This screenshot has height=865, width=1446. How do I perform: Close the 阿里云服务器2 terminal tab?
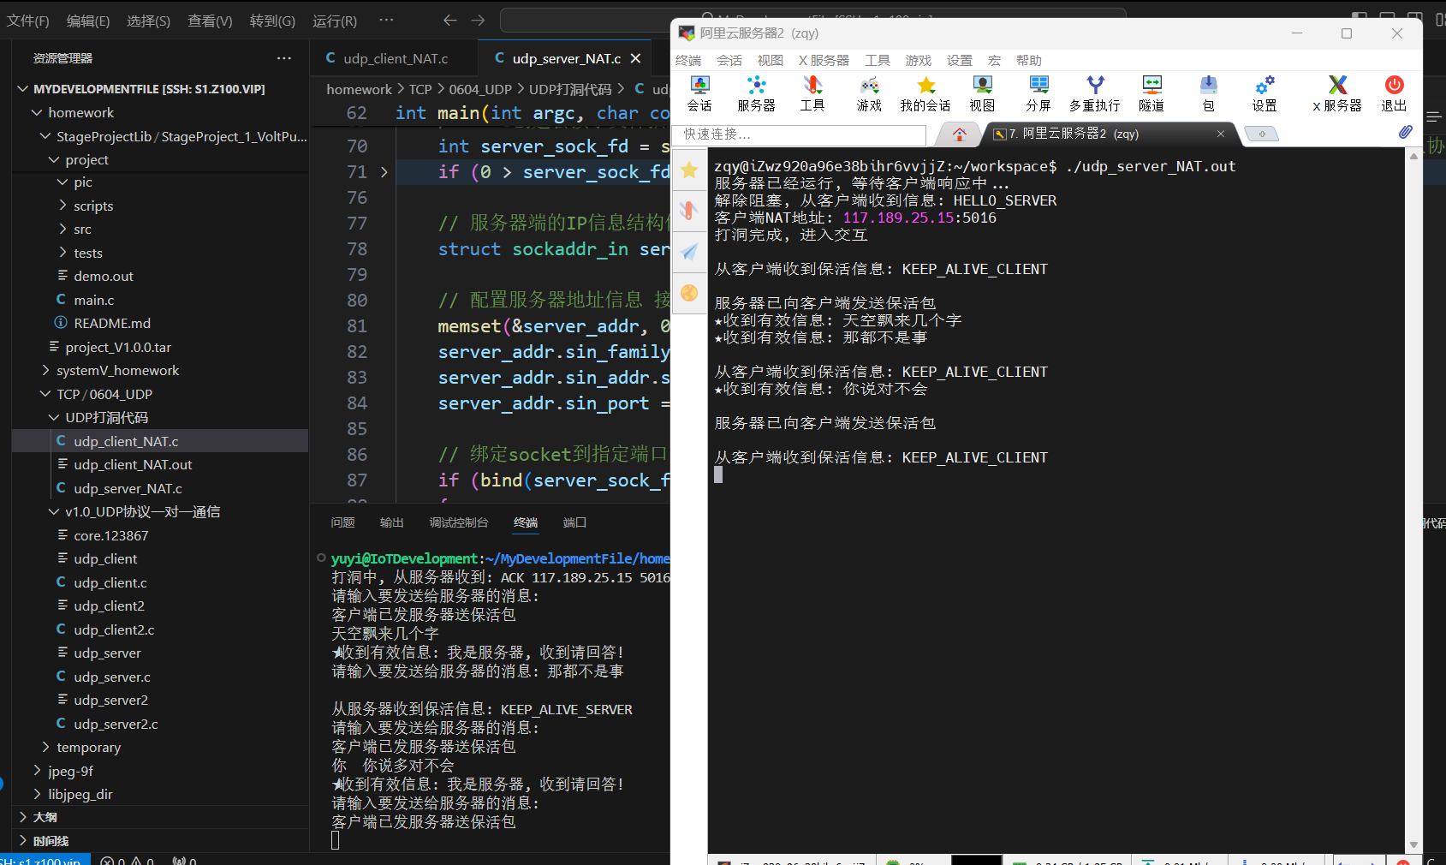(x=1221, y=134)
